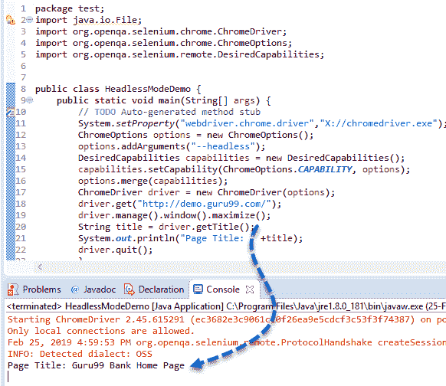Click the Problems view icon
446x386 pixels.
[x=13, y=289]
